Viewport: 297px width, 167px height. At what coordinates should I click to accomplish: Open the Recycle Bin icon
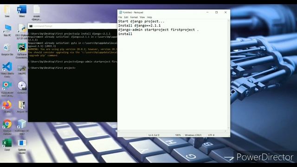tap(7, 48)
